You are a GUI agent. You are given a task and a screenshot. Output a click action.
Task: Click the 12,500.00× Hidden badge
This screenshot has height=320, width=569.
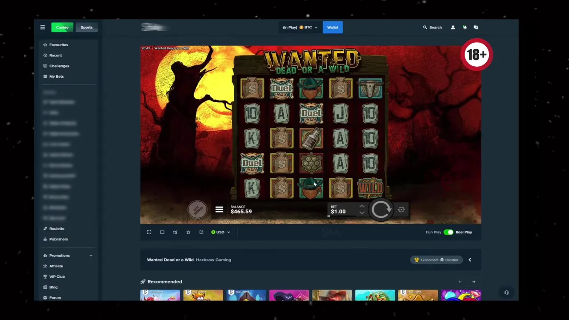pos(437,260)
